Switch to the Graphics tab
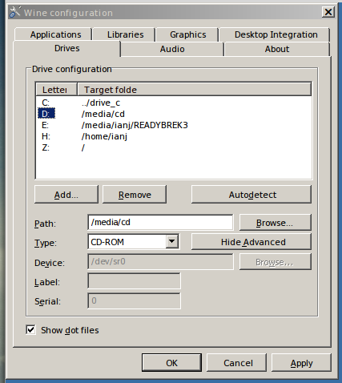 (187, 34)
